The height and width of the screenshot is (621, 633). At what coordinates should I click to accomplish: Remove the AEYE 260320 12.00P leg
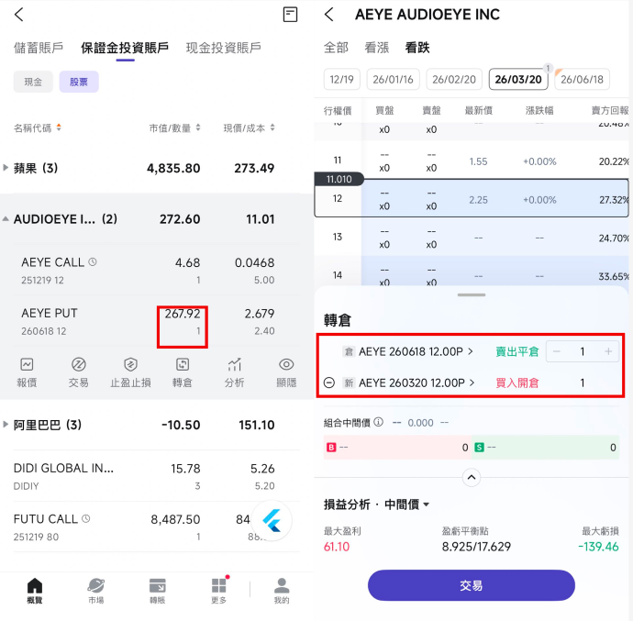329,383
